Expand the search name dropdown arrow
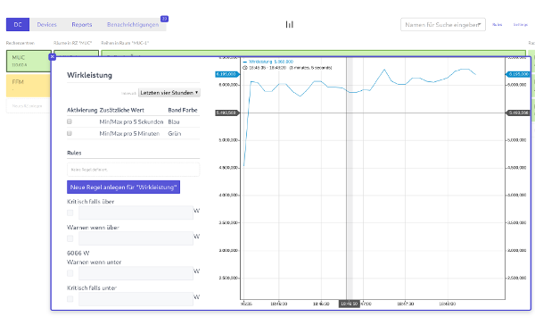This screenshot has height=325, width=535. point(480,25)
